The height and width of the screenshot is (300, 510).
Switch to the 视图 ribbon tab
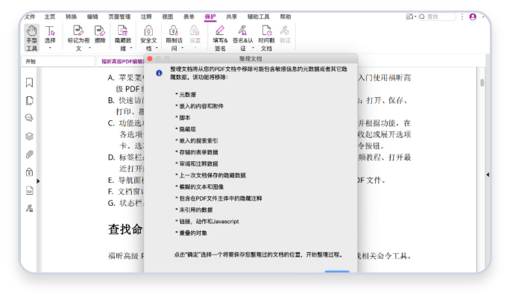click(168, 16)
